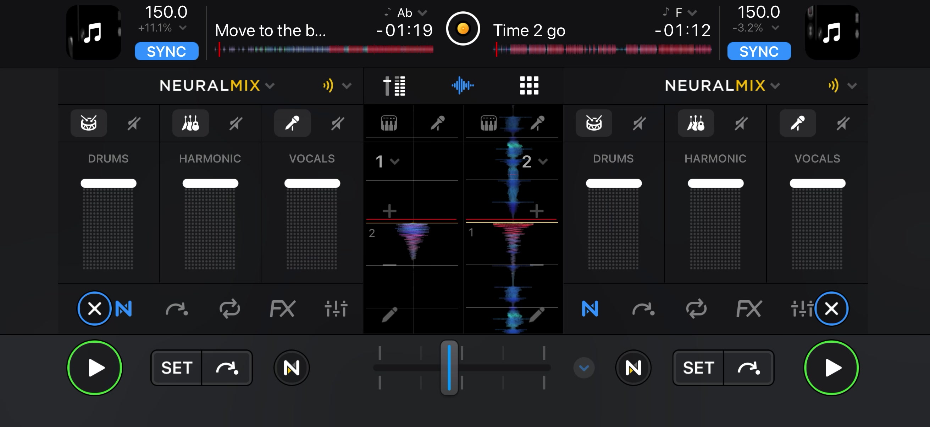
Task: Mute harmonic on the right deck
Action: (x=741, y=123)
